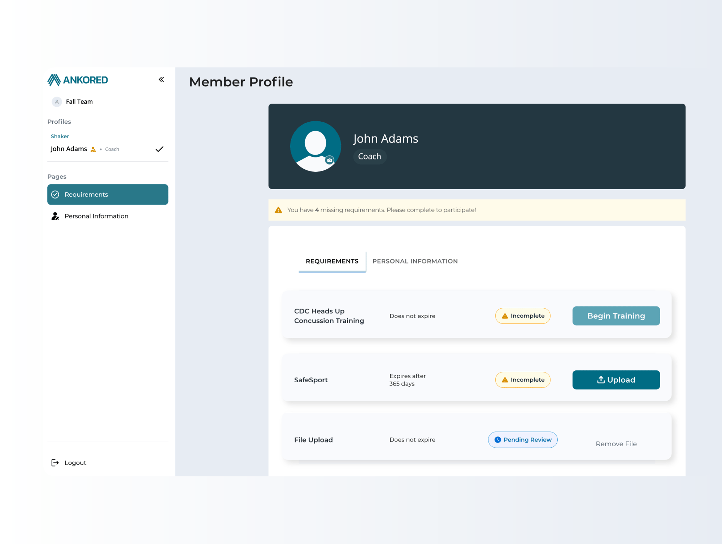Click the Pending Review status badge
Image resolution: width=722 pixels, height=544 pixels.
click(x=522, y=440)
